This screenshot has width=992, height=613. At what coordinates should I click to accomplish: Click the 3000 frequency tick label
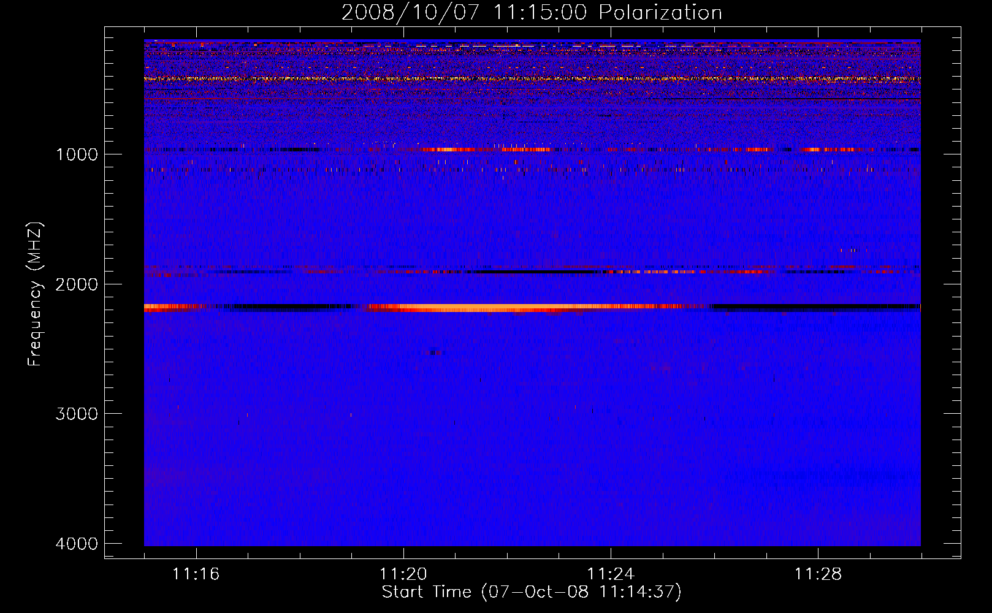(77, 414)
